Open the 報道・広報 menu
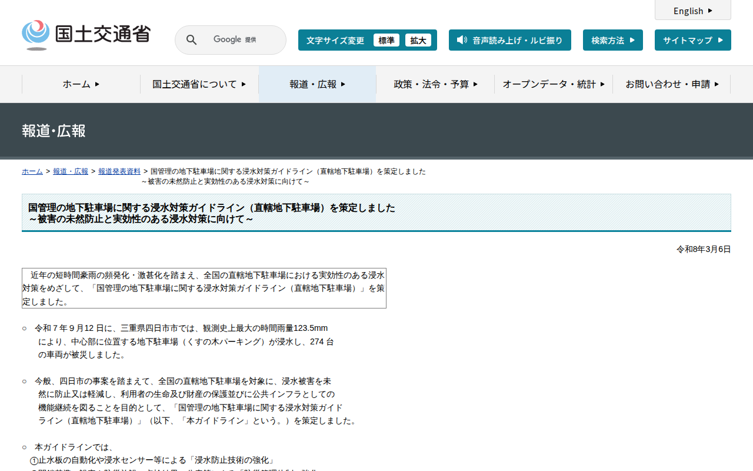 318,84
